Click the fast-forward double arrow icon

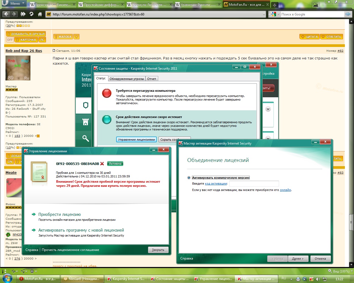[x=23, y=14]
